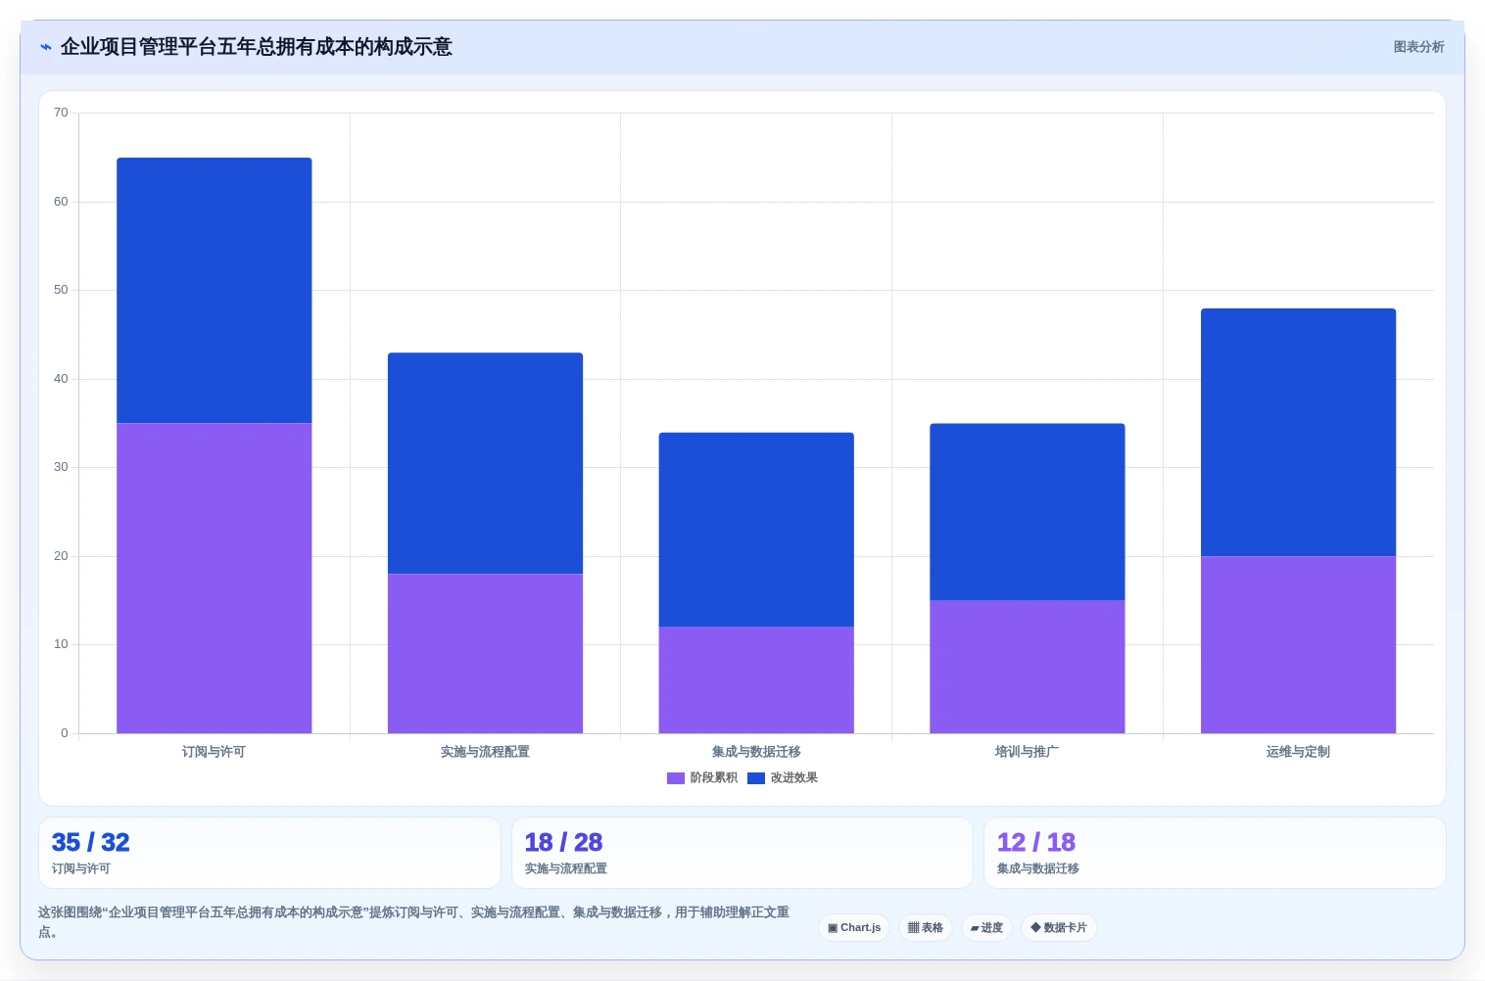Viewport: 1485px width, 981px height.
Task: Toggle the 阶段累积 legend series
Action: coord(702,778)
